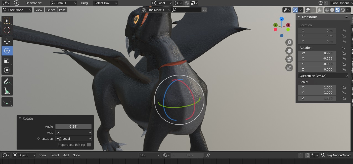353x164 pixels.
Task: Pick the Scale tool in the toolbar
Action: pos(7,60)
